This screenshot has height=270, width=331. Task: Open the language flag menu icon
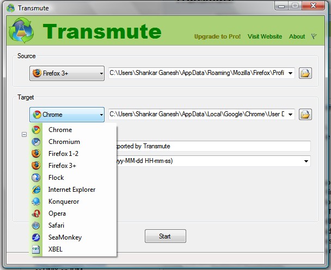point(314,36)
